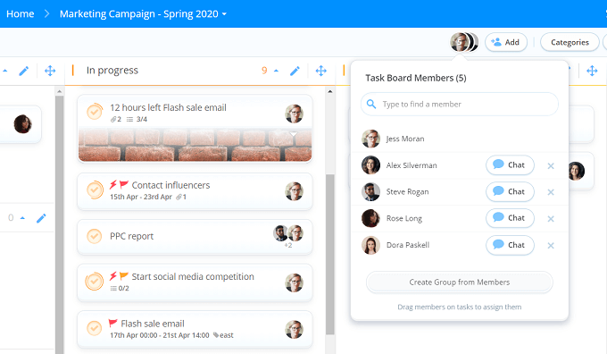Click pencil icon beside the 0 count

point(41,218)
